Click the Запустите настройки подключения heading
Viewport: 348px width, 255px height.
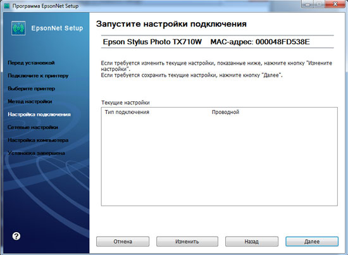(171, 24)
